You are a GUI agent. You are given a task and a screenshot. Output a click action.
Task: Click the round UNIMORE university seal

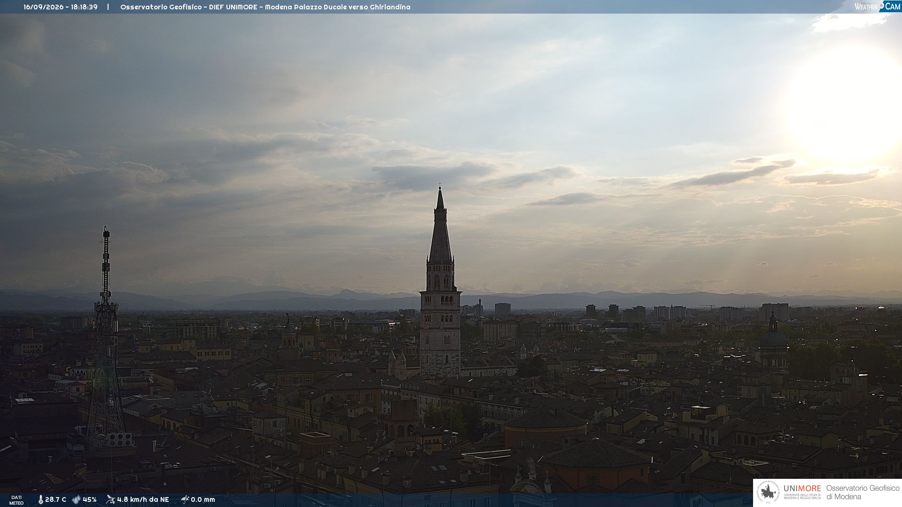pyautogui.click(x=769, y=492)
